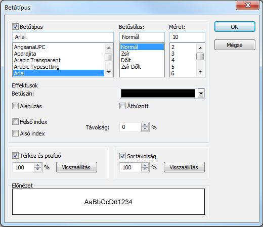Increase the Térköz és pozíció percentage
Image resolution: width=263 pixels, height=227 pixels.
point(38,165)
